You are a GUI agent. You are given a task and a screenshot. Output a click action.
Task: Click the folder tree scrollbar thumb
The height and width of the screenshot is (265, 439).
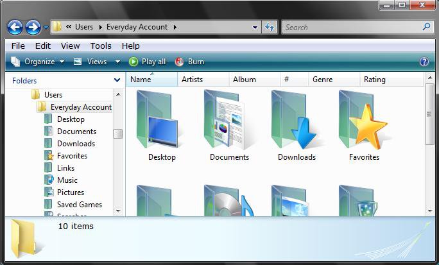tap(118, 133)
